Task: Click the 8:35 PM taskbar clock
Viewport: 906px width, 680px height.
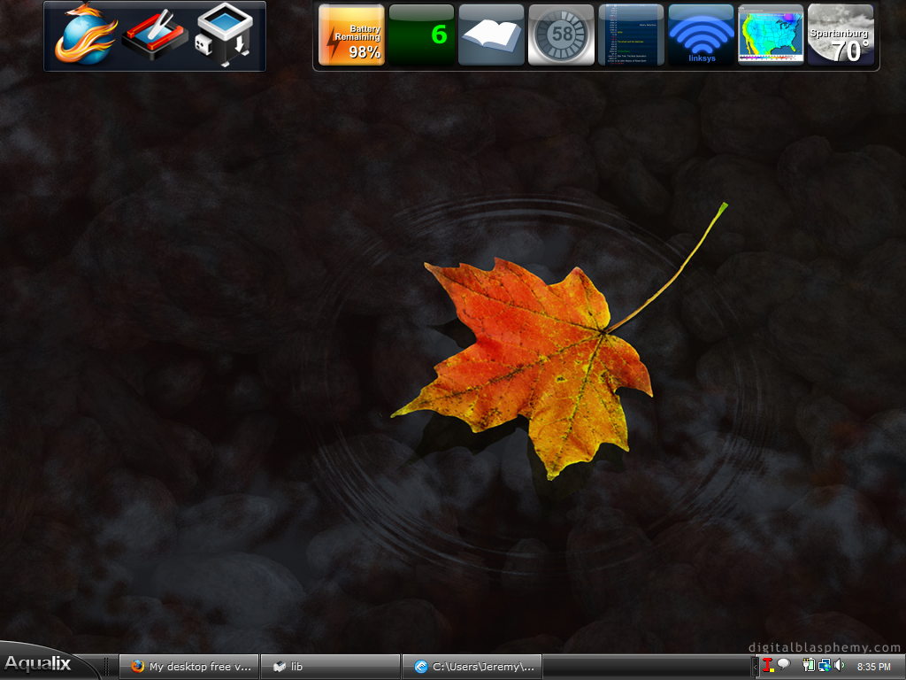Action: [873, 667]
